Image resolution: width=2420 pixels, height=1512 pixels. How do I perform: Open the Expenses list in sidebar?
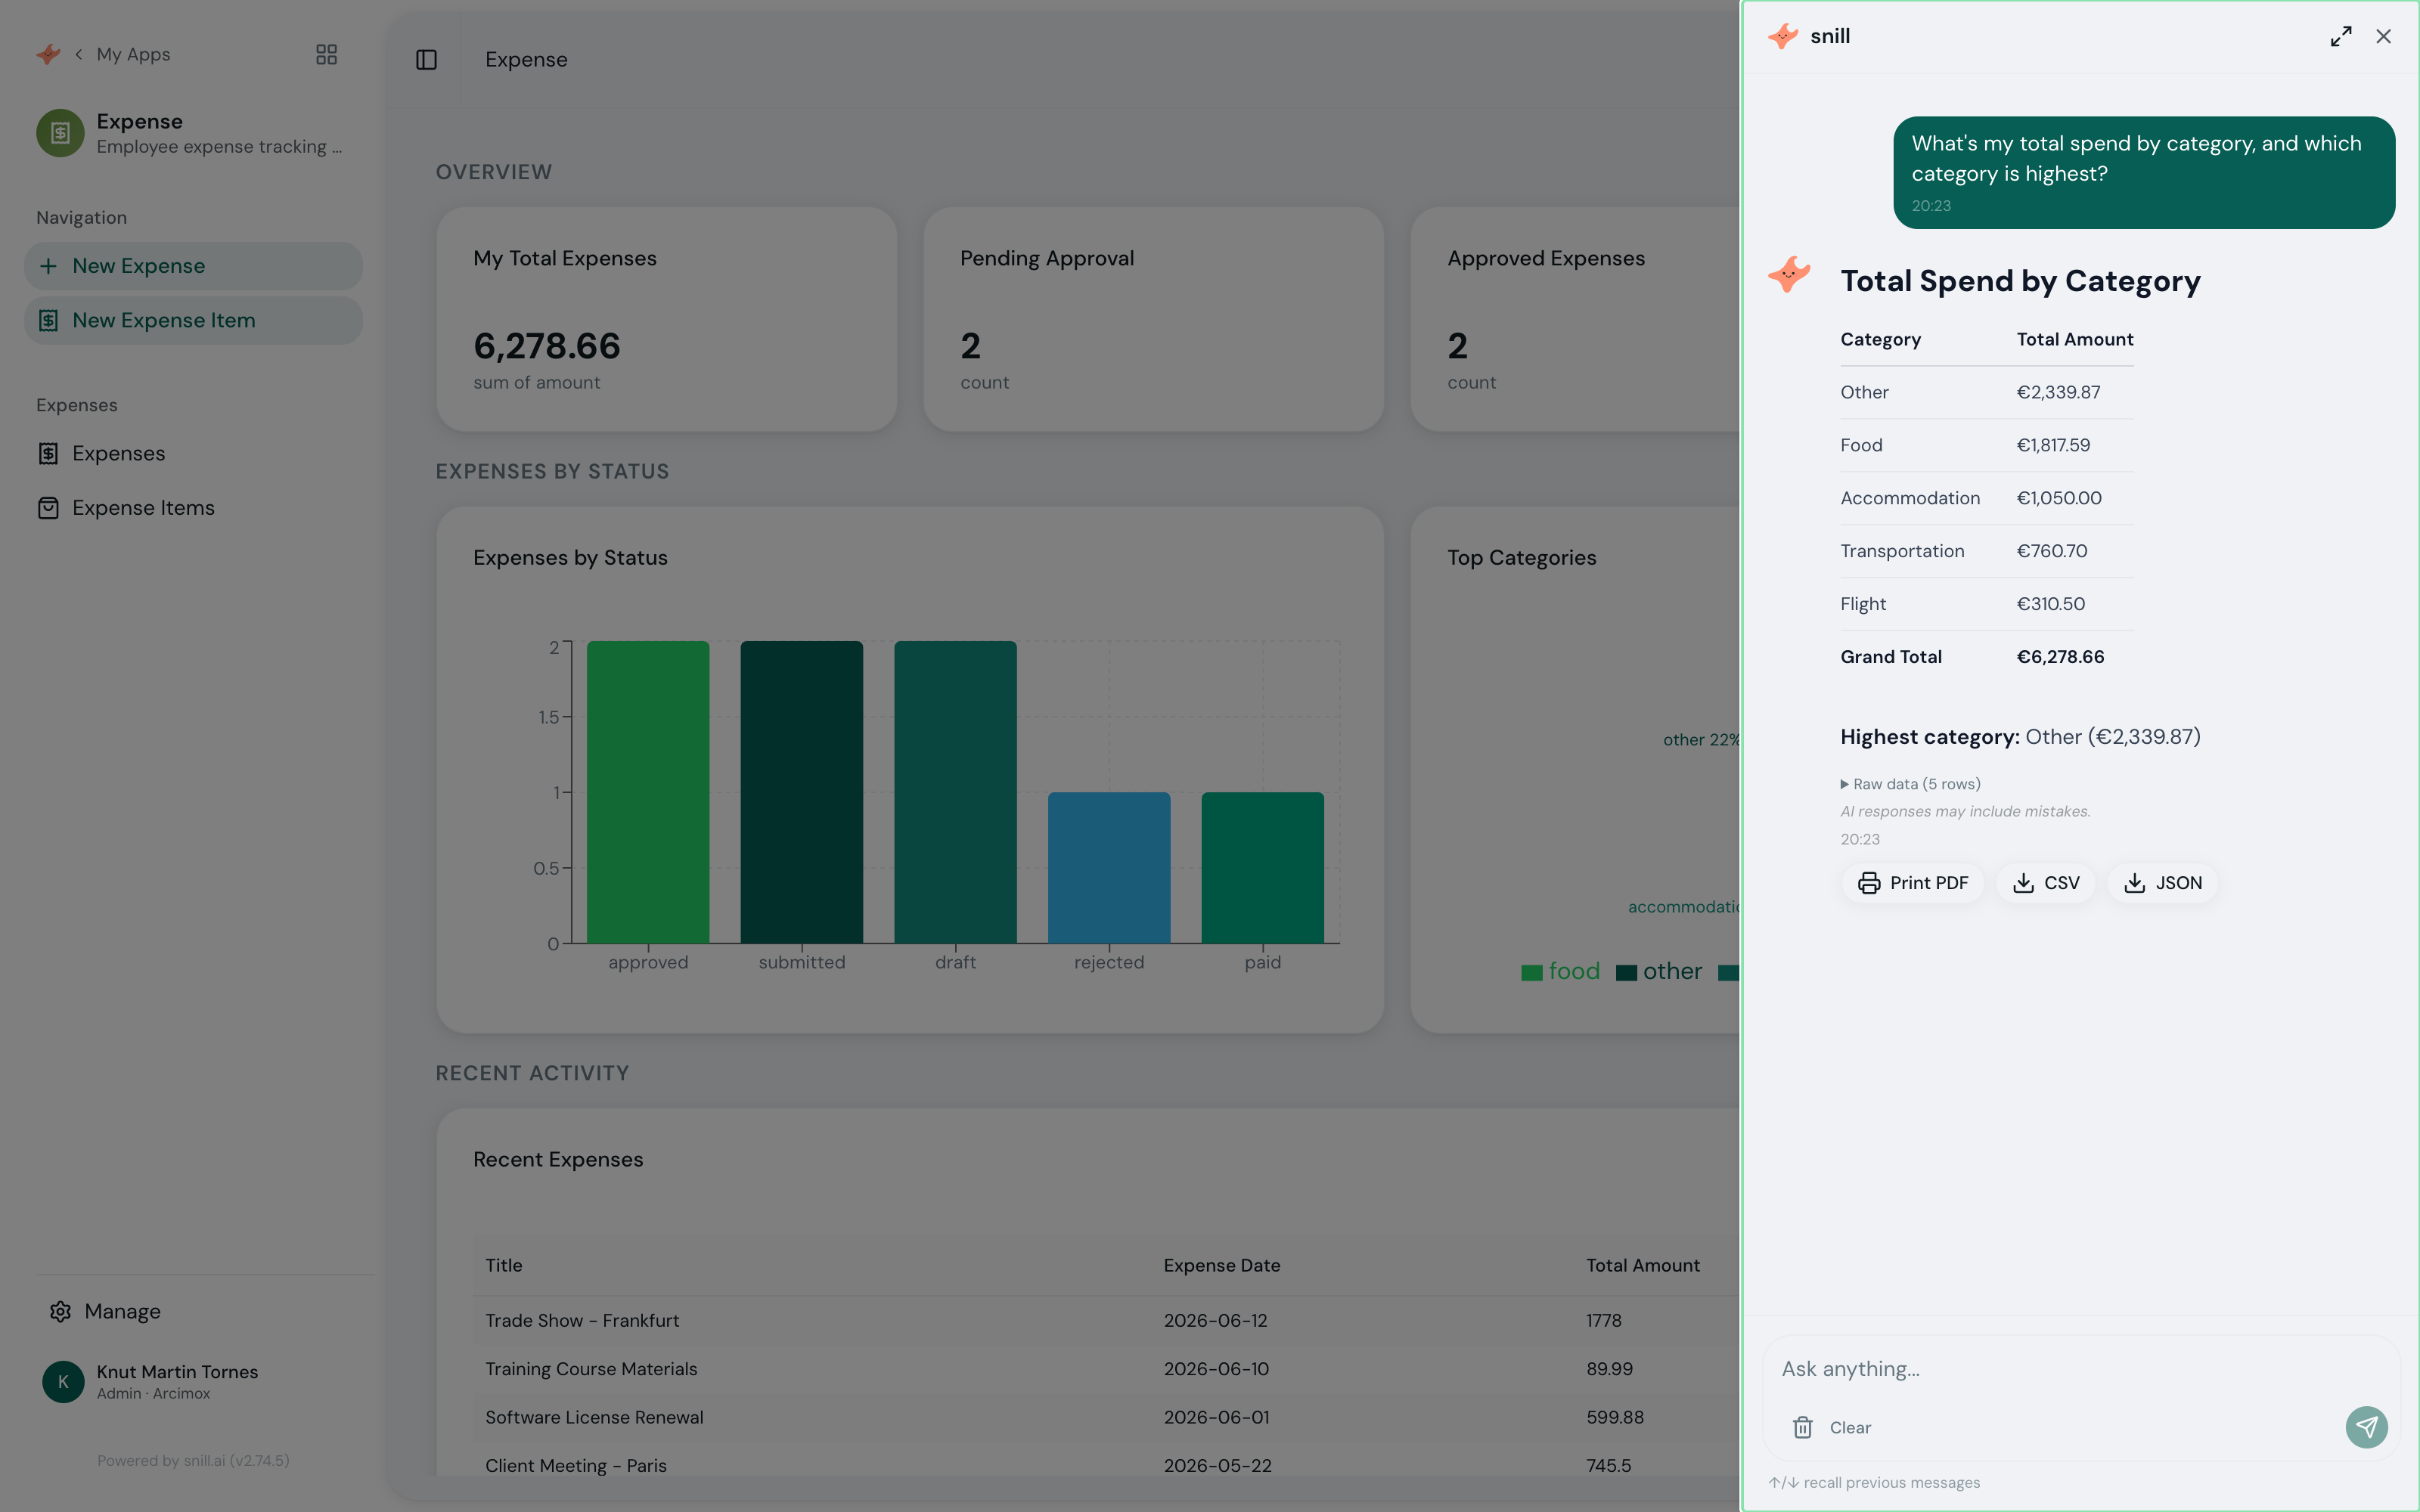click(118, 454)
